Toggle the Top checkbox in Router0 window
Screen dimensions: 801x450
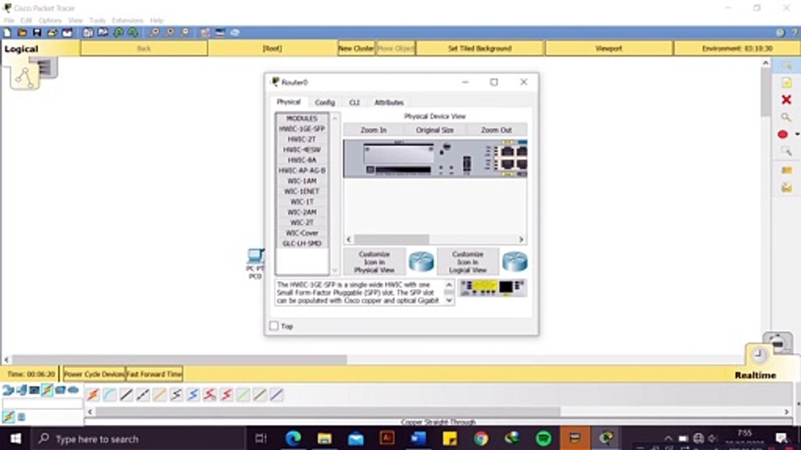point(274,326)
